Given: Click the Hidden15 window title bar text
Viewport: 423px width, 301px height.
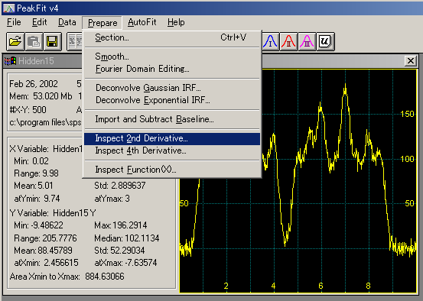Looking at the screenshot, I should [36, 61].
